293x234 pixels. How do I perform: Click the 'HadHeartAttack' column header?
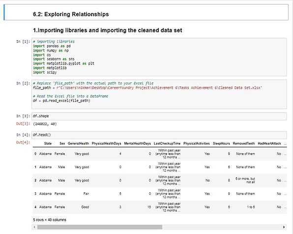(269, 143)
